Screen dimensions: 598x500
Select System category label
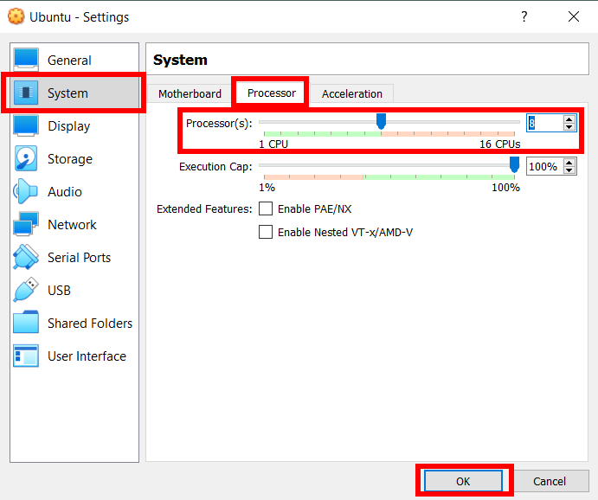coord(68,93)
